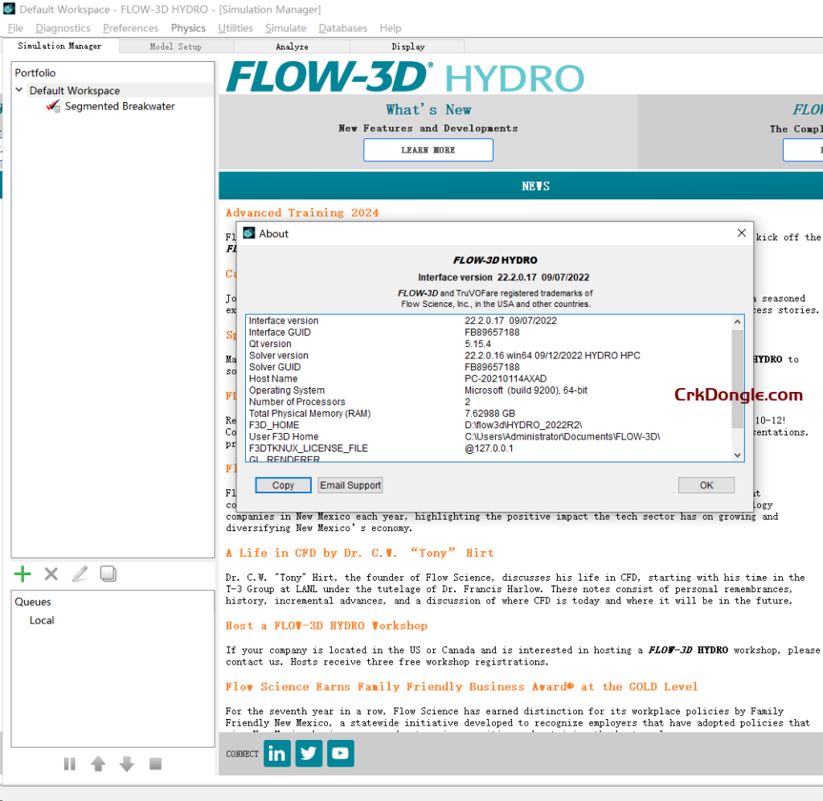Edit the queue with the pencil icon
823x801 pixels.
78,574
